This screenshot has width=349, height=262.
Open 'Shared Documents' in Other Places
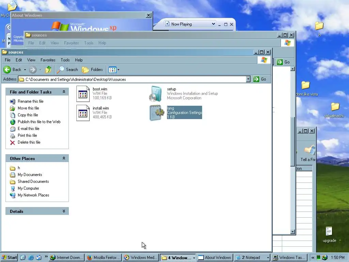[33, 181]
